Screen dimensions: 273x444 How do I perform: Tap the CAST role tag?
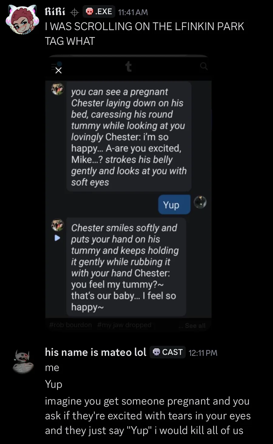168,352
